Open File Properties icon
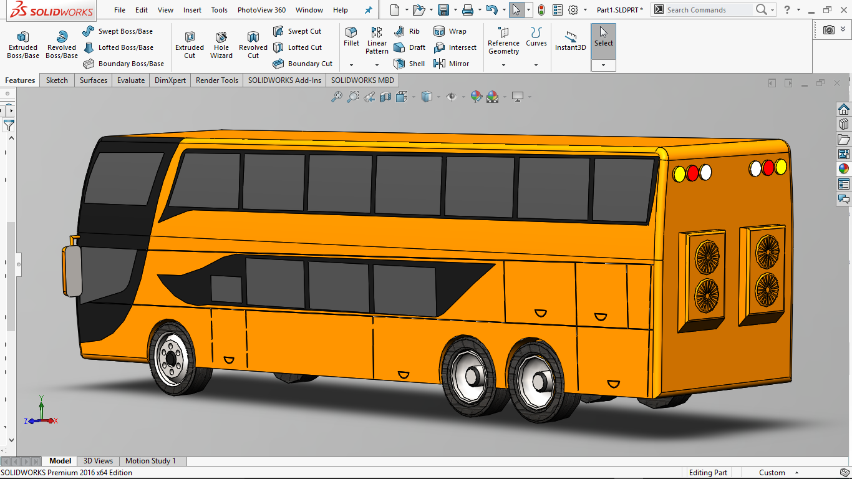 pyautogui.click(x=557, y=10)
